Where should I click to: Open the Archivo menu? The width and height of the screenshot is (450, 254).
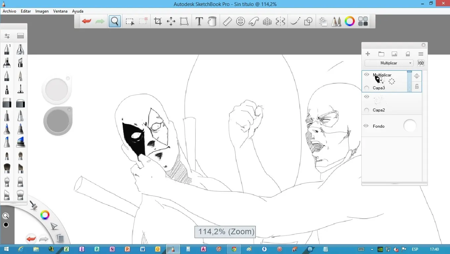(10, 11)
